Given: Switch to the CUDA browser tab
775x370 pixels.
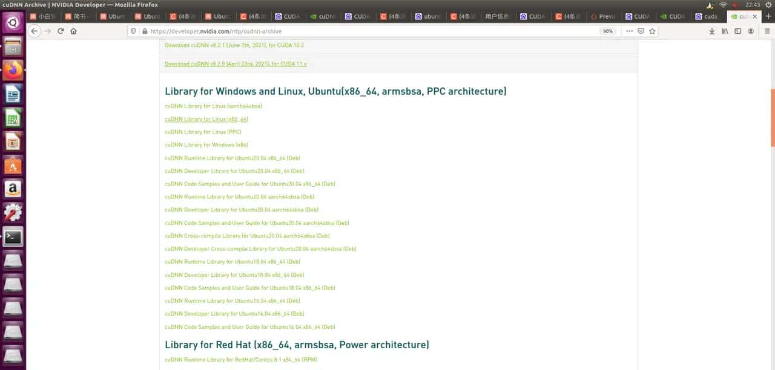Looking at the screenshot, I should pos(289,16).
